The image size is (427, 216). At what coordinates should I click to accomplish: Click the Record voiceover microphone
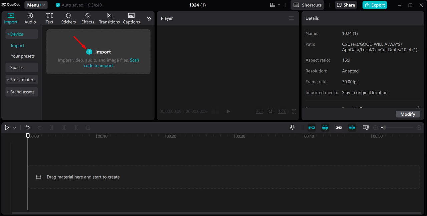[x=292, y=128]
